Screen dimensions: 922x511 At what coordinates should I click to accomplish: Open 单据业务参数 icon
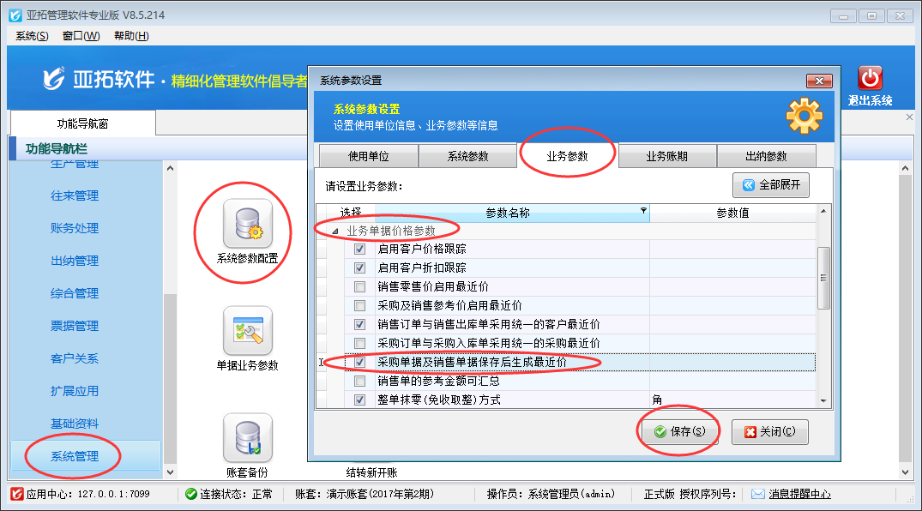[247, 331]
